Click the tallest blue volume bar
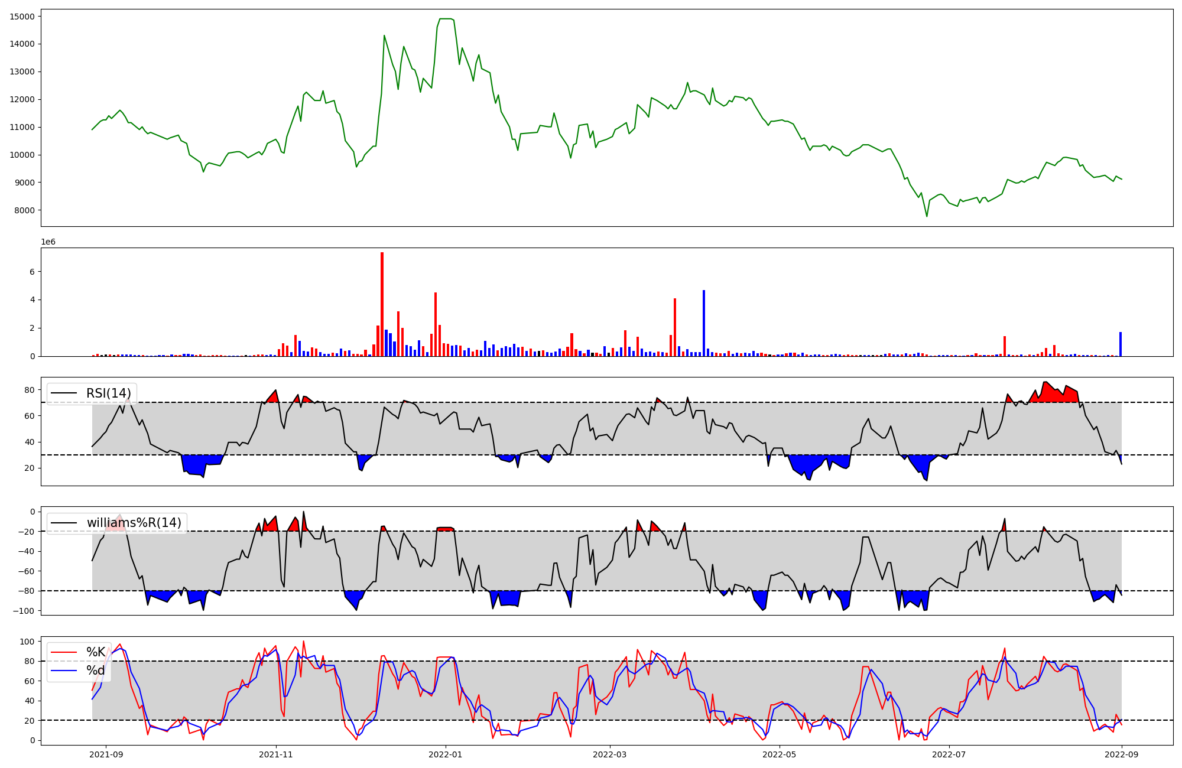 tap(703, 323)
